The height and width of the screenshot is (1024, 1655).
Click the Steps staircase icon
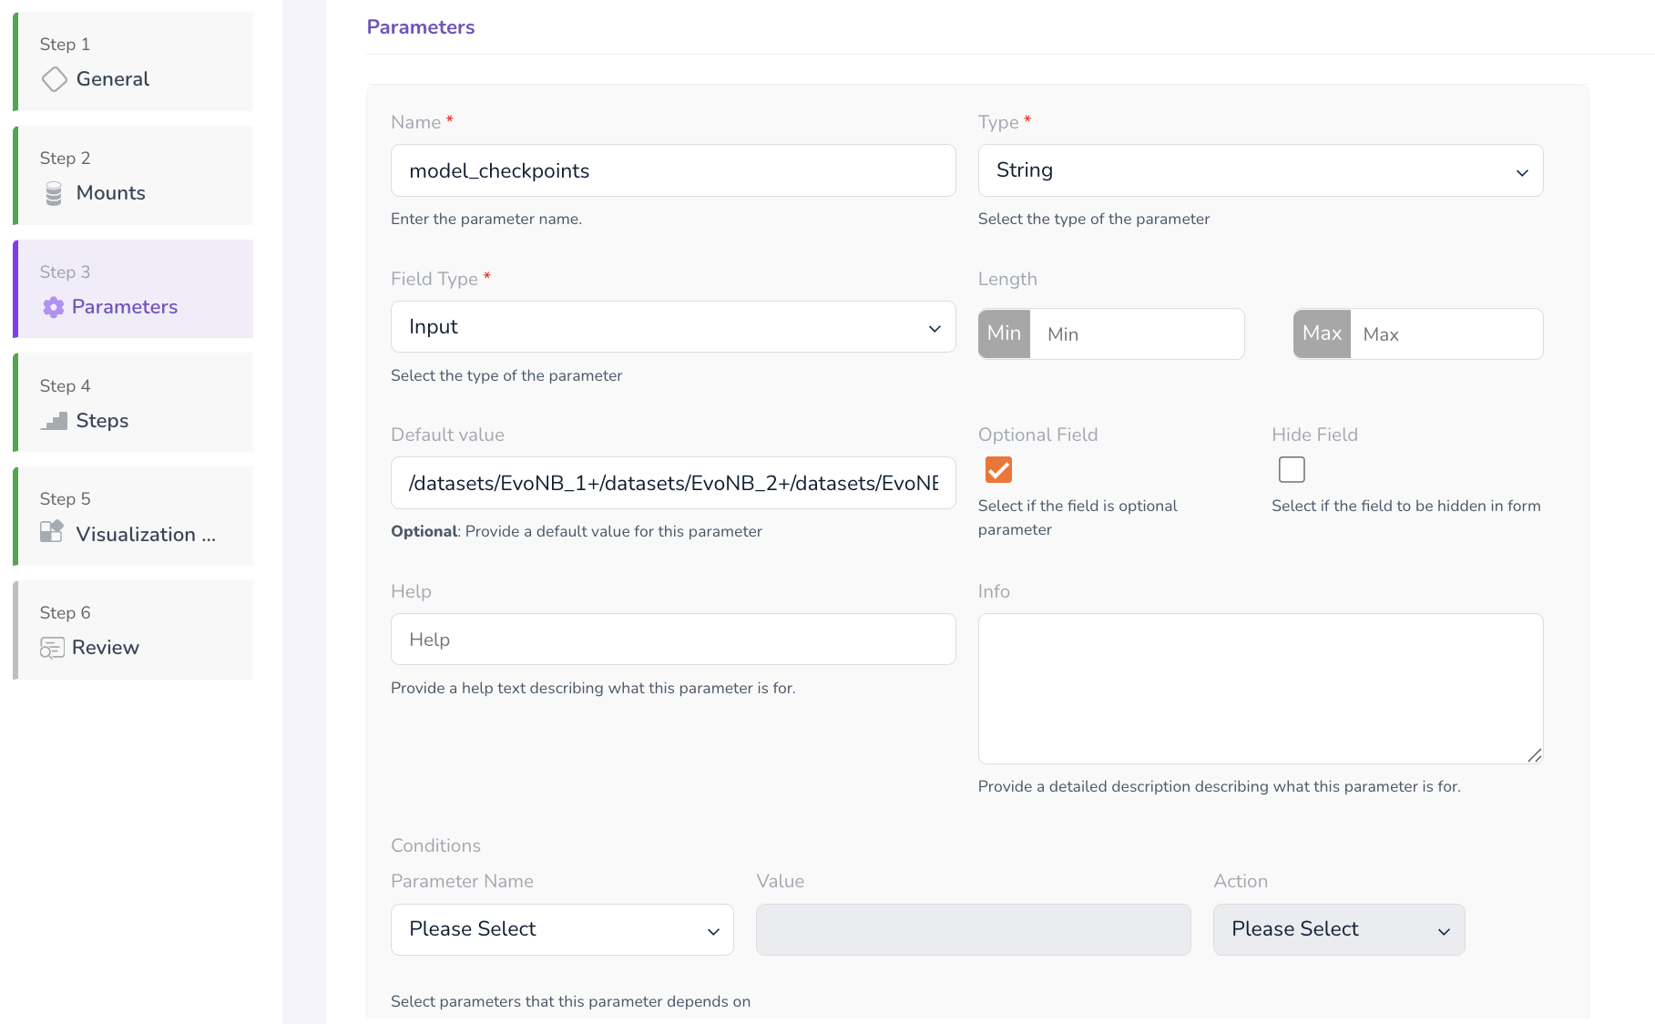[54, 421]
